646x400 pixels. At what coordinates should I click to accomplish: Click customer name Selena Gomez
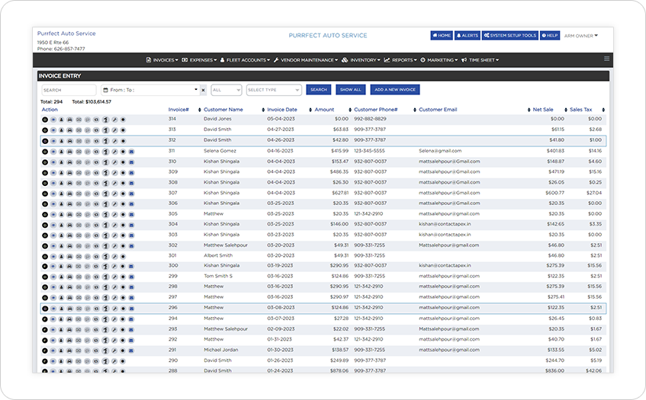tap(220, 151)
